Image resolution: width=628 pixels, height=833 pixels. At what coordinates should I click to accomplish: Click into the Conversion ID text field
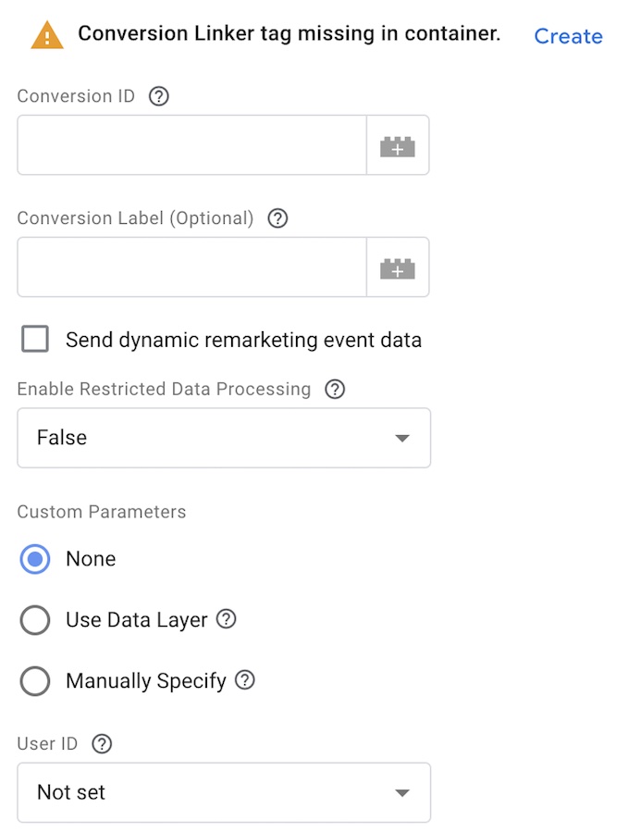[x=191, y=146]
